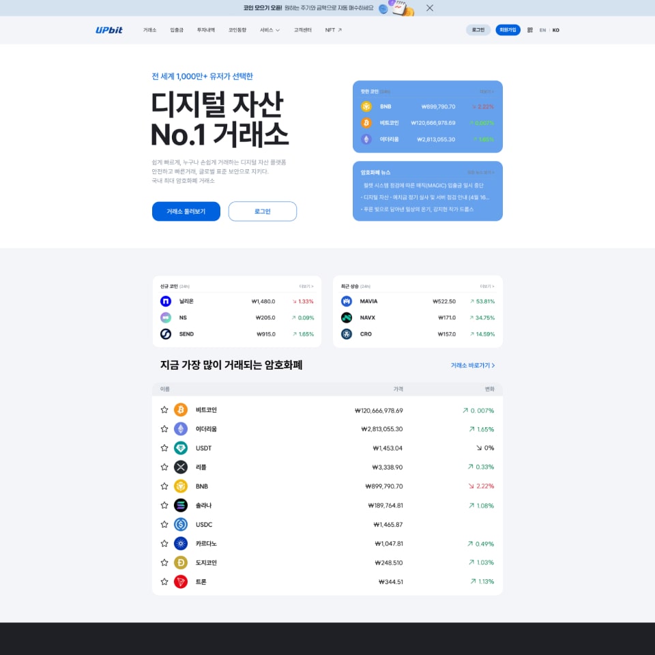The height and width of the screenshot is (655, 655).
Task: Open the MAGIC deposit suspension news item
Action: click(423, 186)
